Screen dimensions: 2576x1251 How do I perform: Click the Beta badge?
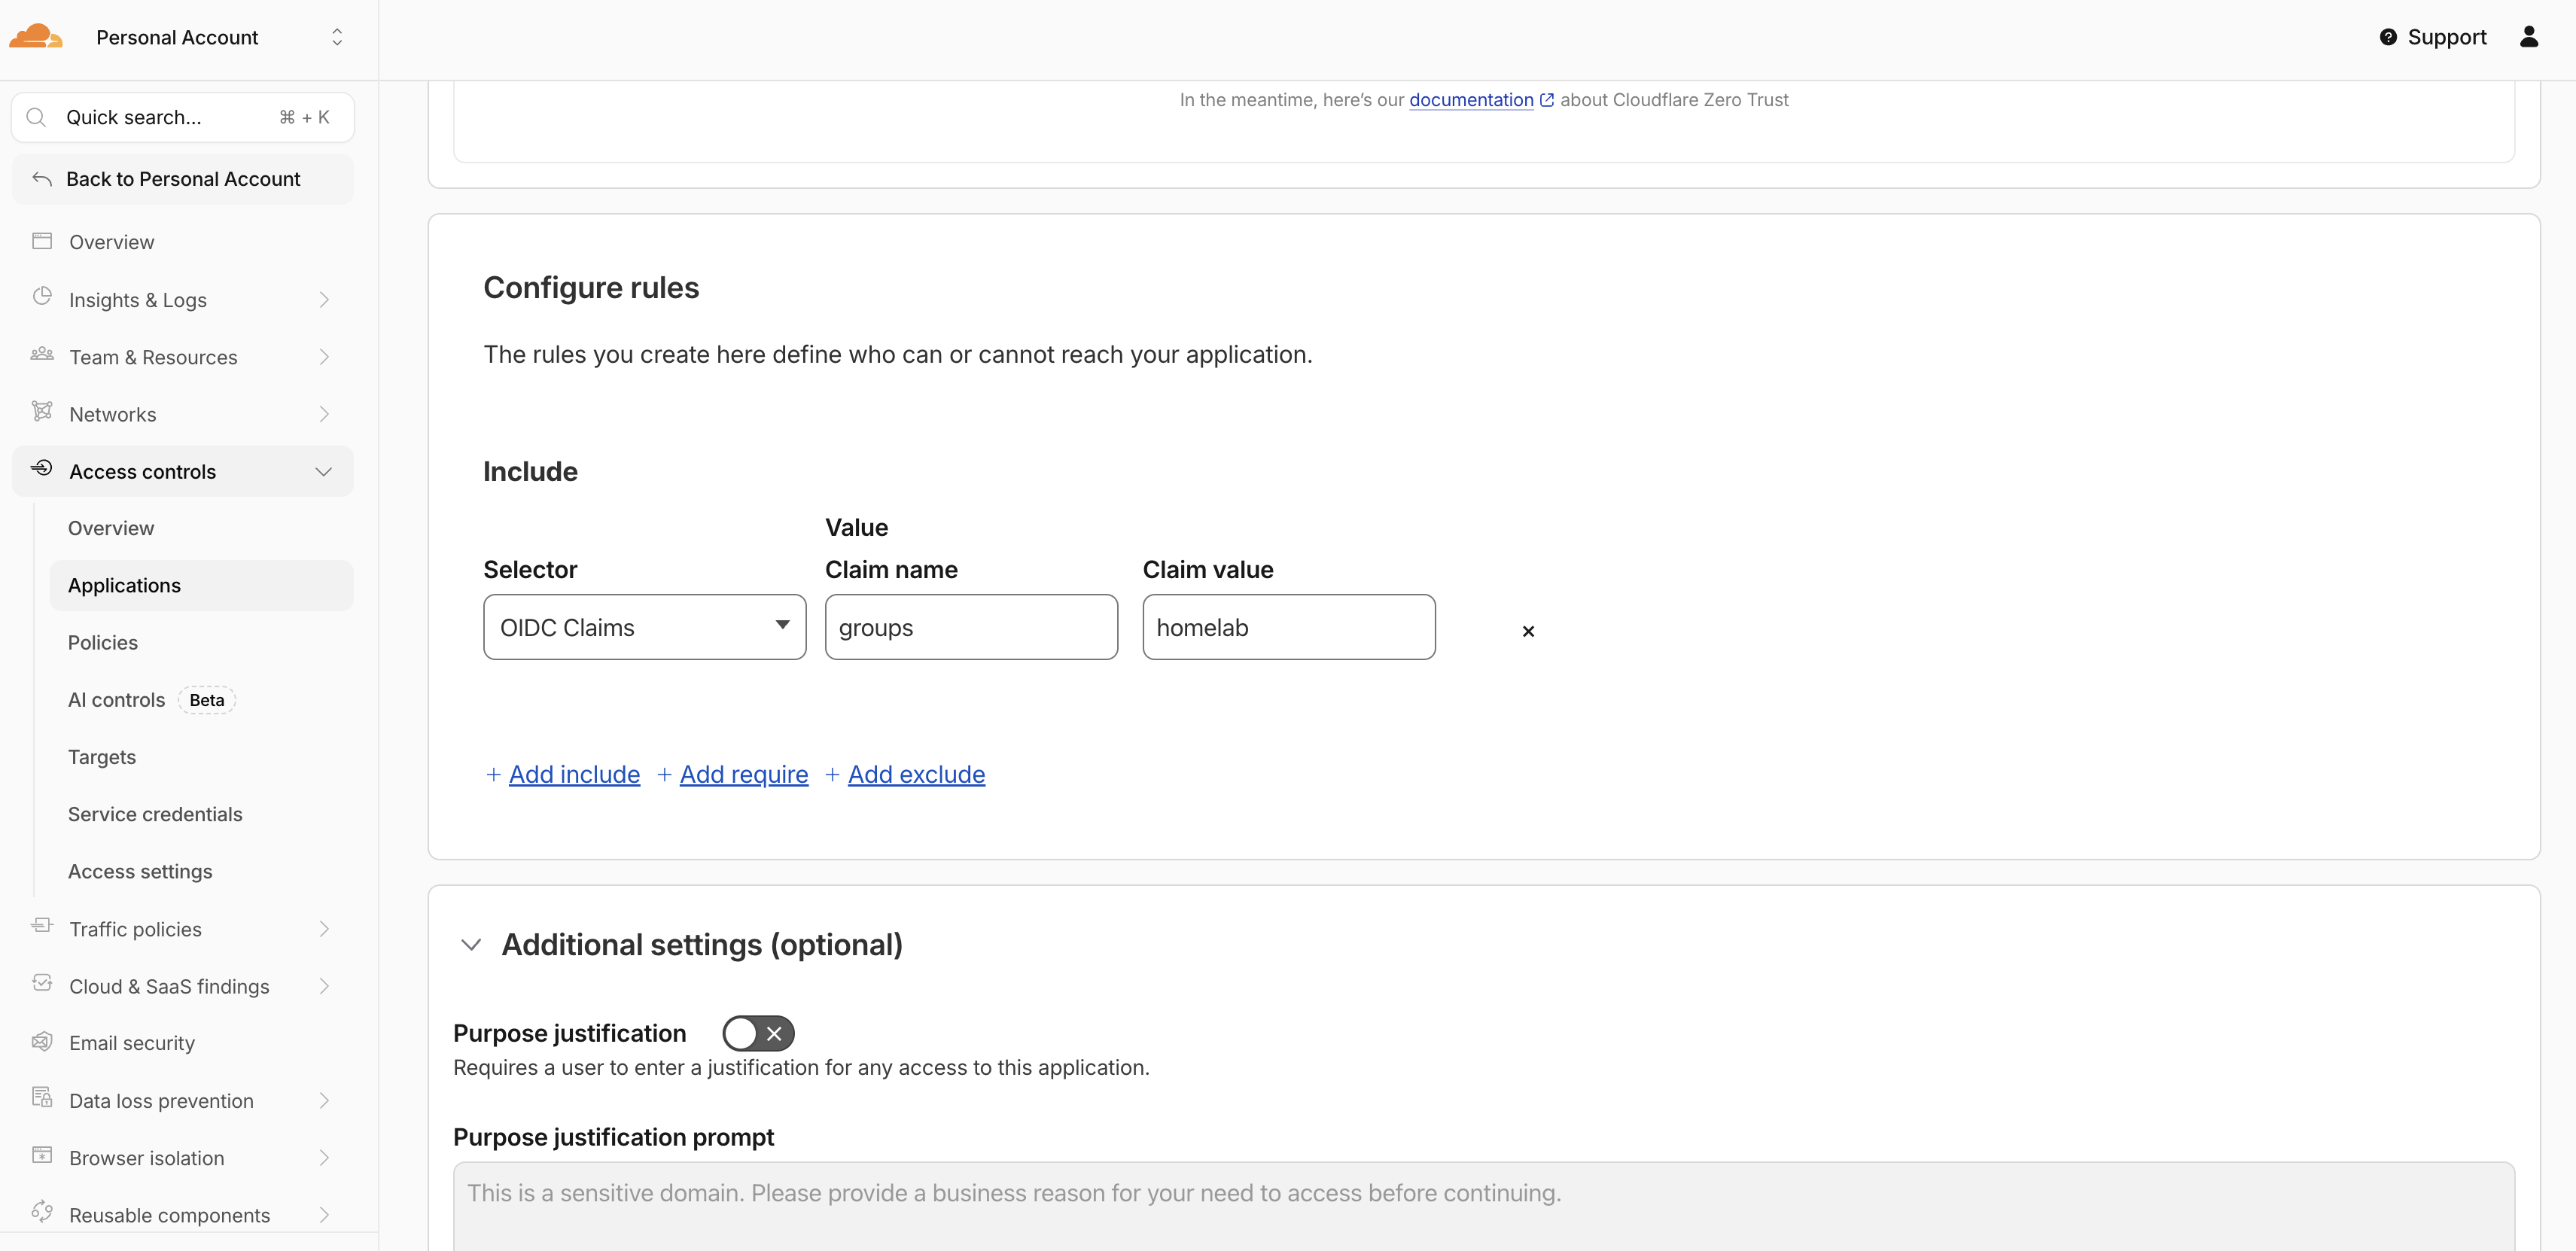(x=207, y=700)
